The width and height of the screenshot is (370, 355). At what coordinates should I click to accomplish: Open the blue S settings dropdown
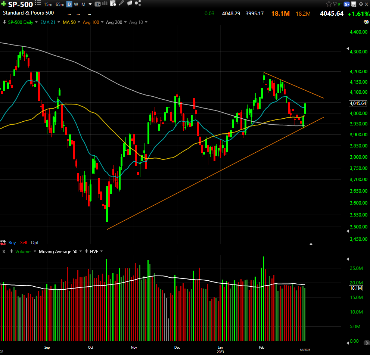346,4
